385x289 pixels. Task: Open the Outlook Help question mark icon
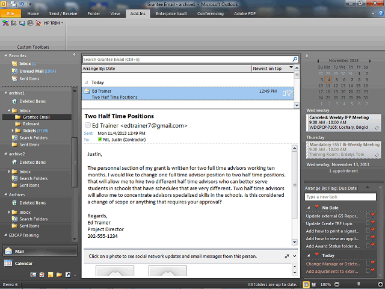click(x=381, y=13)
